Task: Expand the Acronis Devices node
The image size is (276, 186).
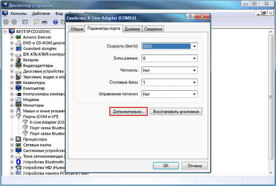Action: coord(12,37)
